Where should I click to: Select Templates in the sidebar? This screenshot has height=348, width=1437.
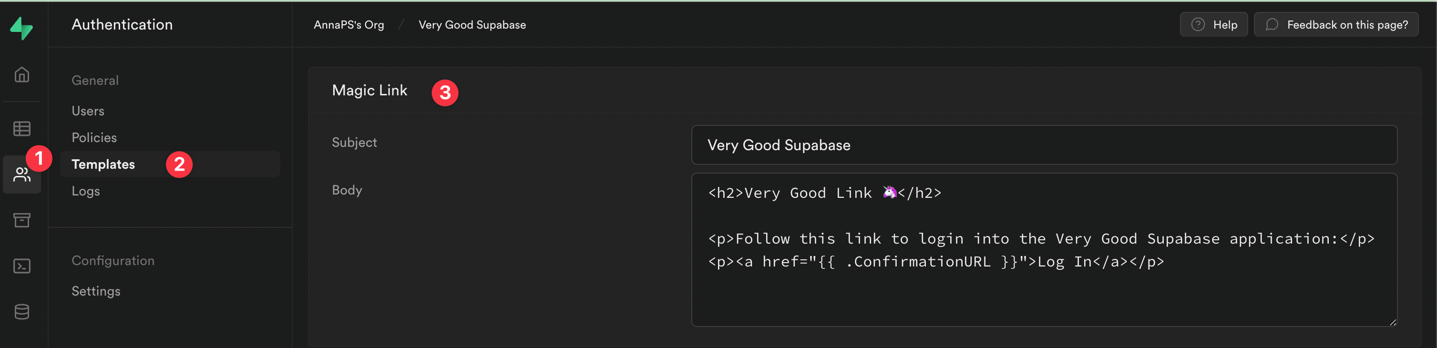coord(103,164)
